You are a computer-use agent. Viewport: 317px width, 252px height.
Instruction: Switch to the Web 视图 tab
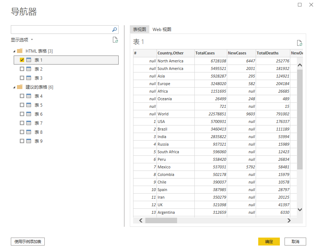click(x=162, y=30)
